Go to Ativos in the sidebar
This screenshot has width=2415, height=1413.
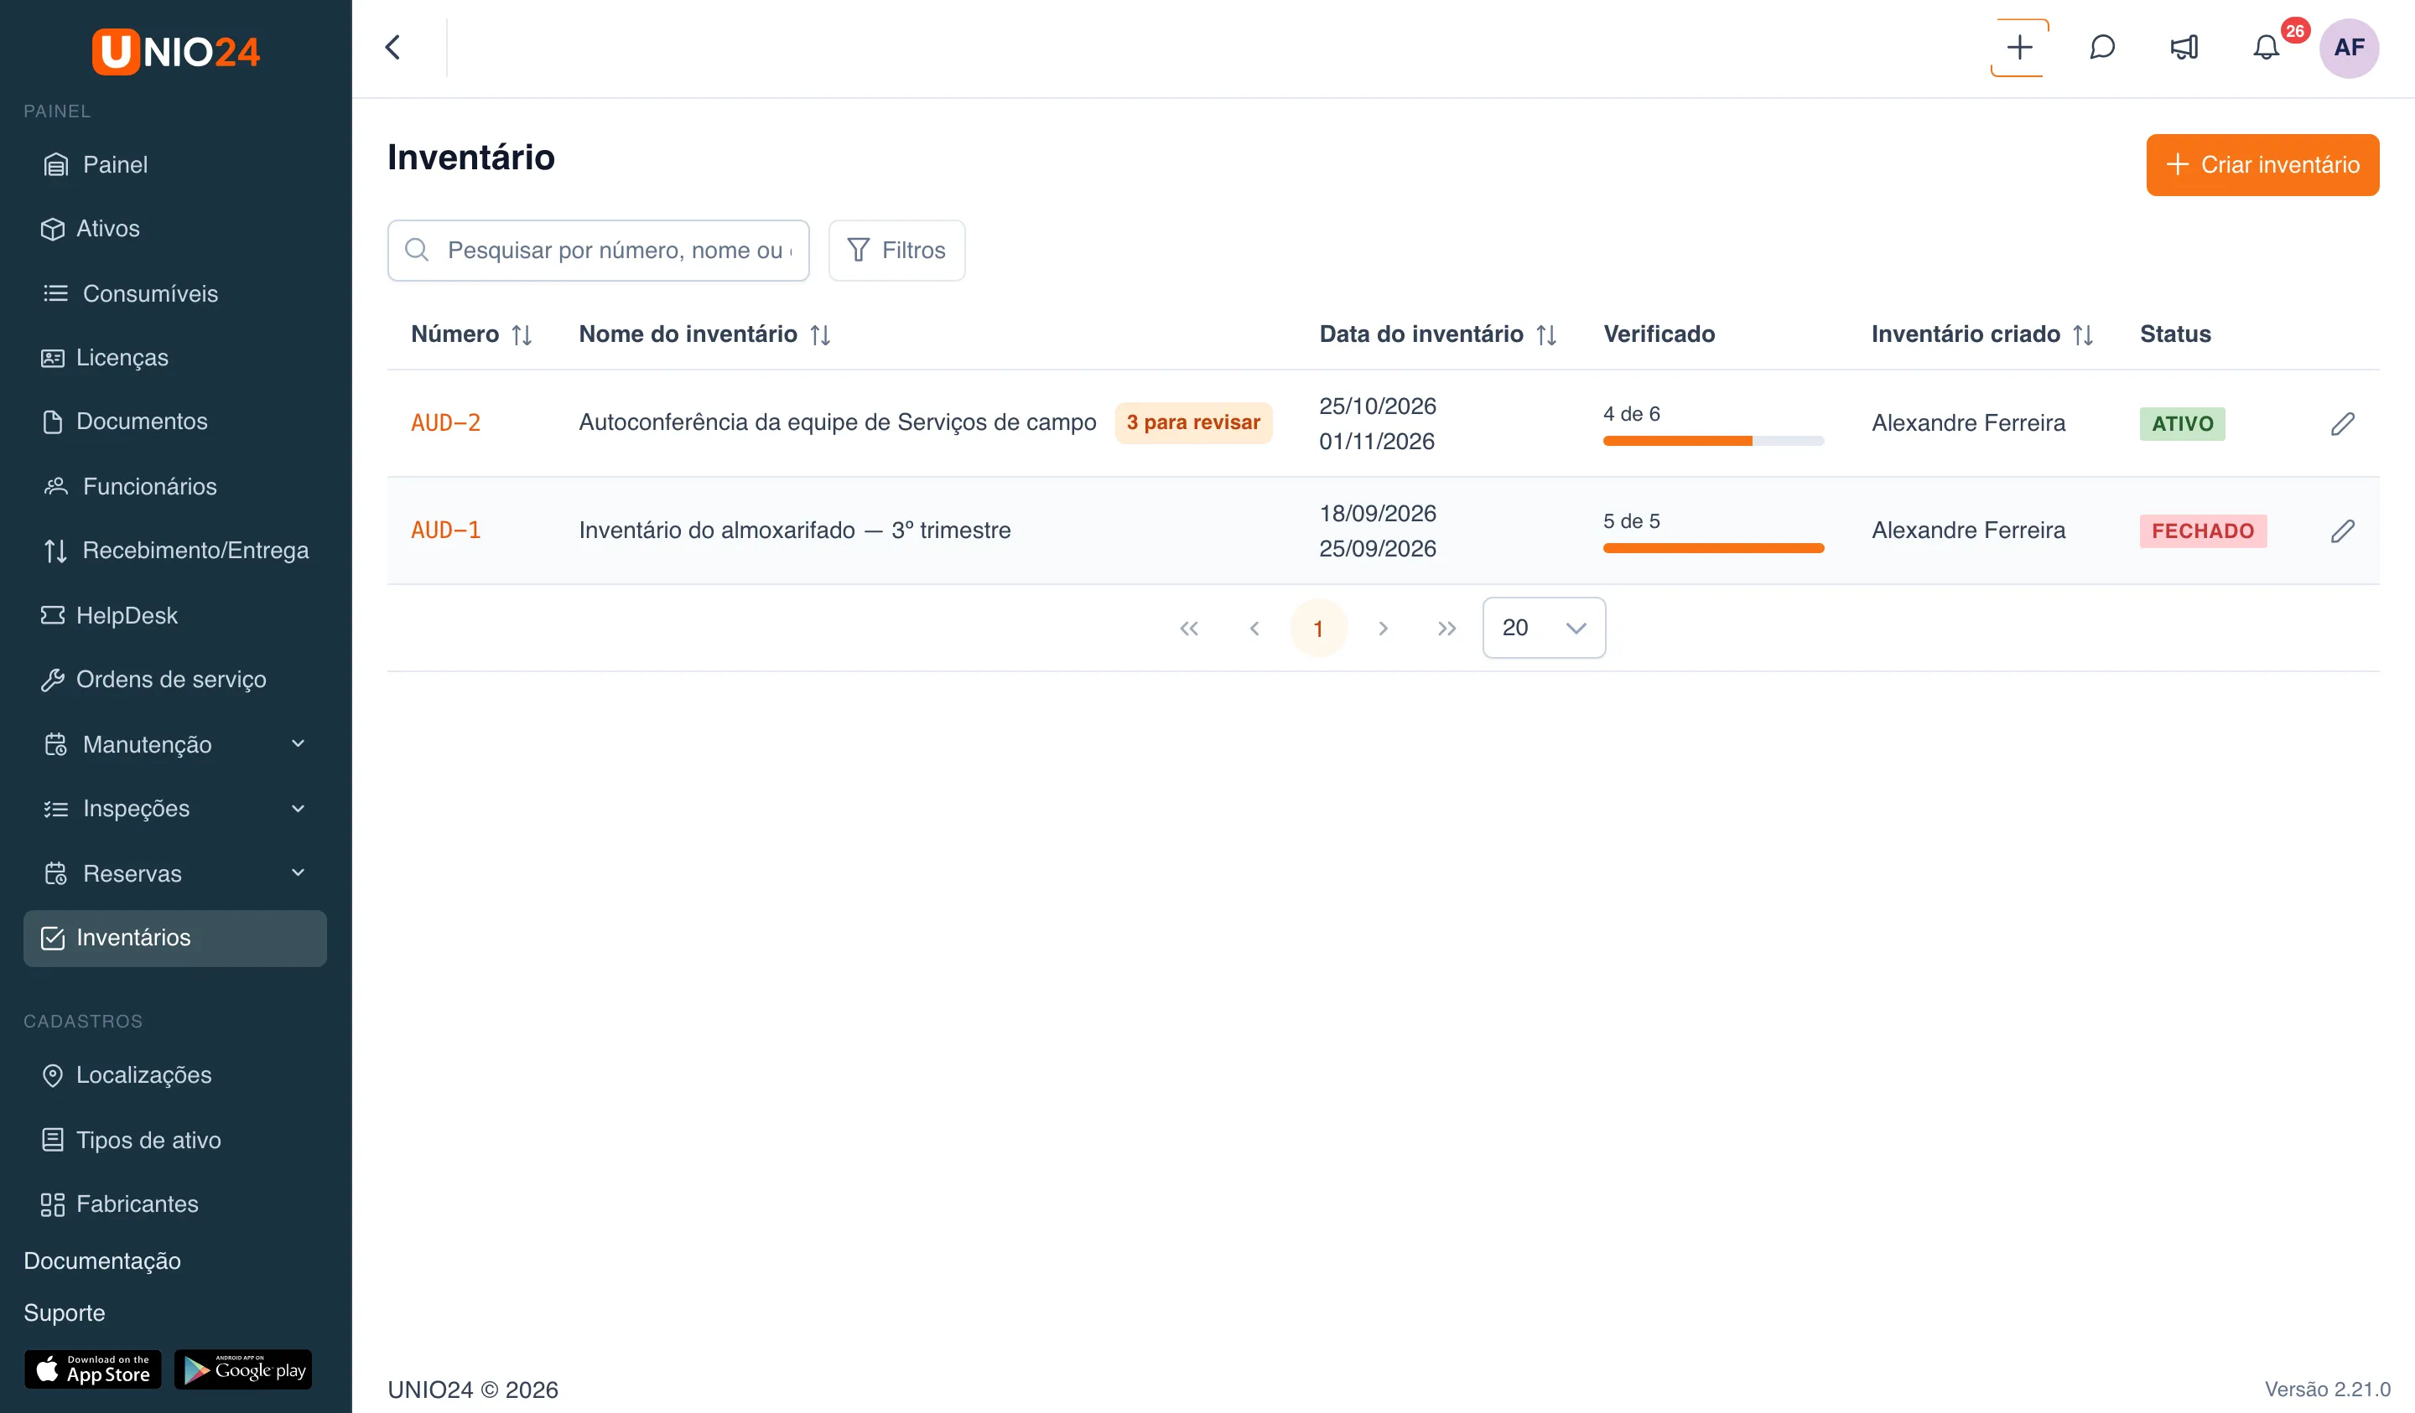coord(175,229)
